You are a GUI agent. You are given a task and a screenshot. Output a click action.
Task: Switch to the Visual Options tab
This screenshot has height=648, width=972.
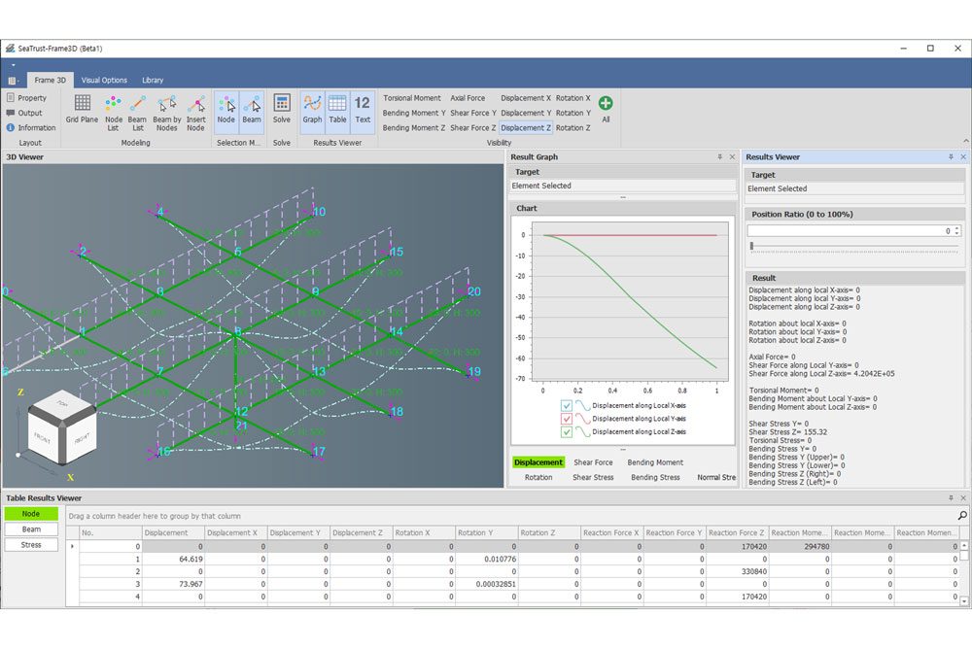104,80
